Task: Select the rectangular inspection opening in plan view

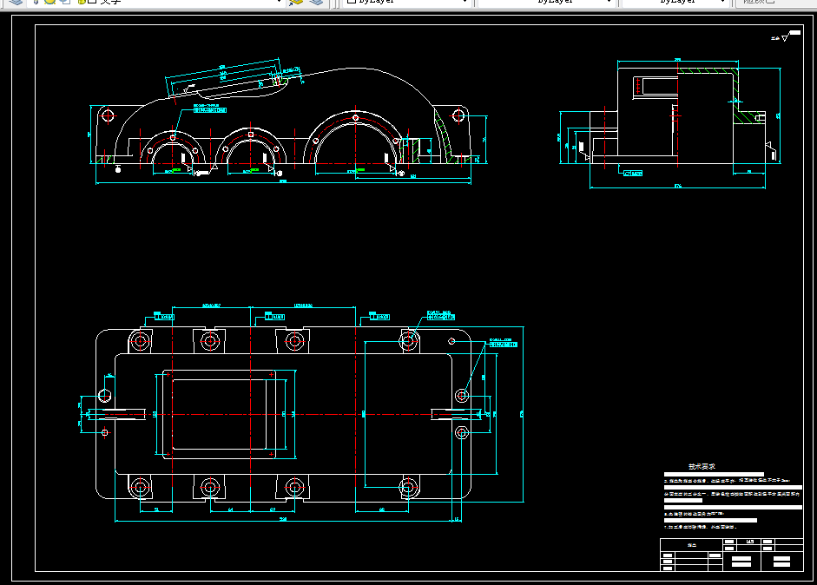Action: click(x=220, y=414)
